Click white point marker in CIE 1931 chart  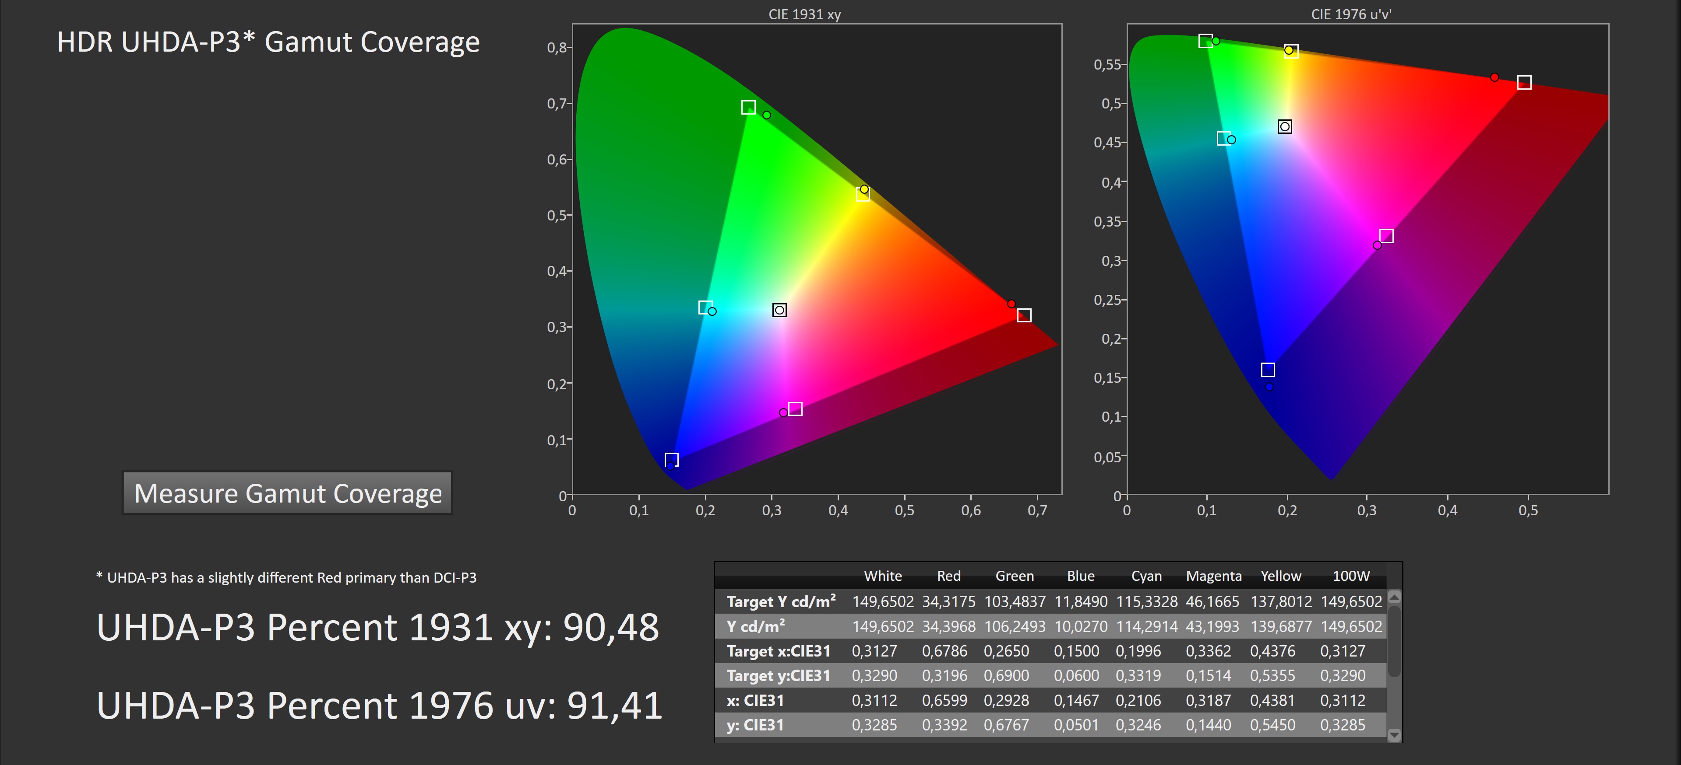779,310
